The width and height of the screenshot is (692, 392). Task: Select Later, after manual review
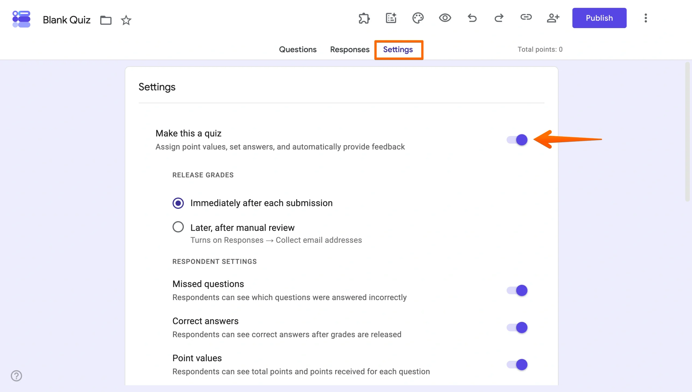coord(178,227)
